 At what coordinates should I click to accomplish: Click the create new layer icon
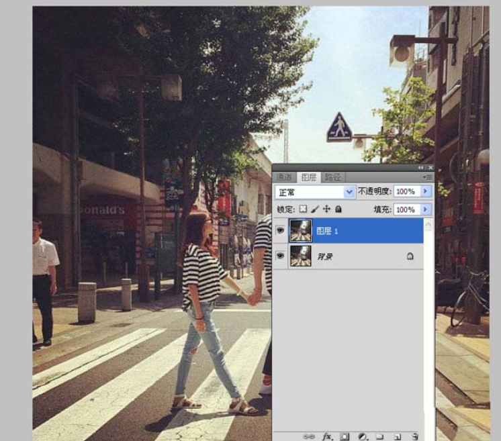pos(398,436)
